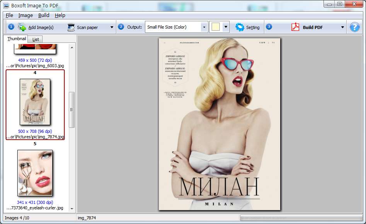Click the img_7874.jpg file path
Image resolution: width=366 pixels, height=224 pixels.
coord(35,137)
